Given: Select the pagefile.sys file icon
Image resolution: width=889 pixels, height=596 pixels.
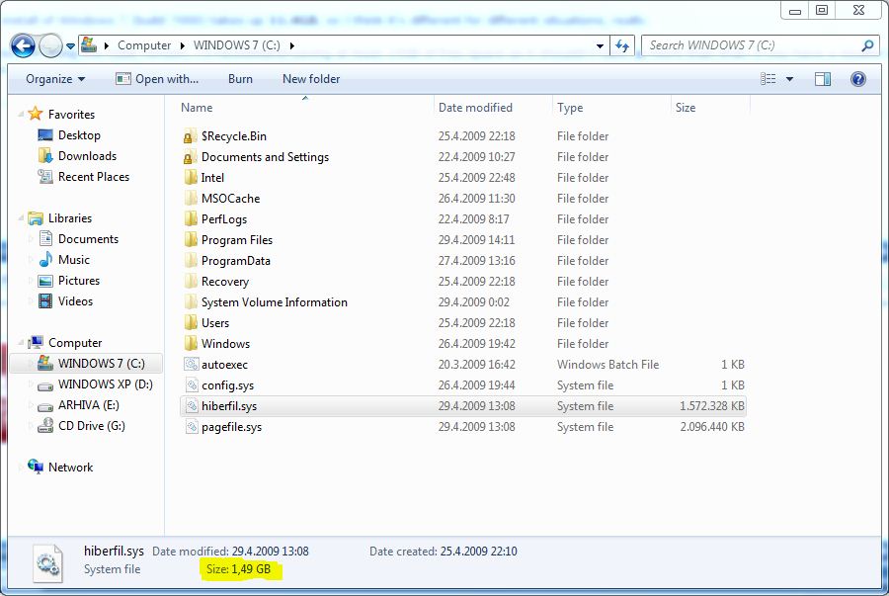Looking at the screenshot, I should [x=192, y=427].
